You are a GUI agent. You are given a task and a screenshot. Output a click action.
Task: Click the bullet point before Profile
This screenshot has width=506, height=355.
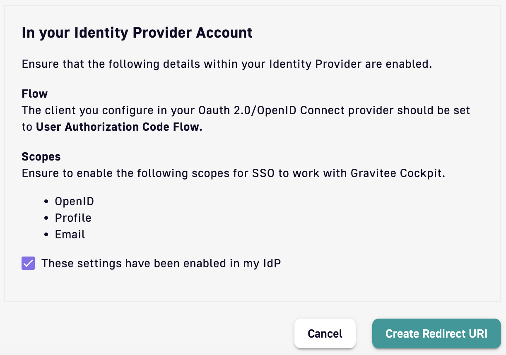coord(46,218)
